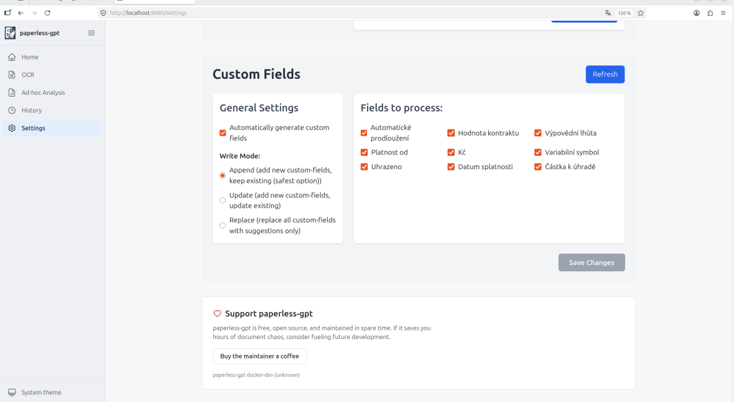This screenshot has width=734, height=402.
Task: Switch theme via System theme
Action: (x=51, y=392)
